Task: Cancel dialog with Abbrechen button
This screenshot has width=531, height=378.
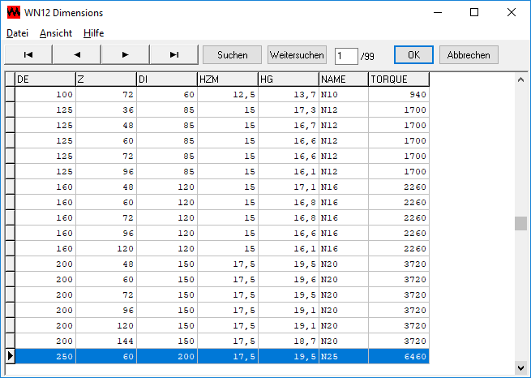Action: click(469, 54)
